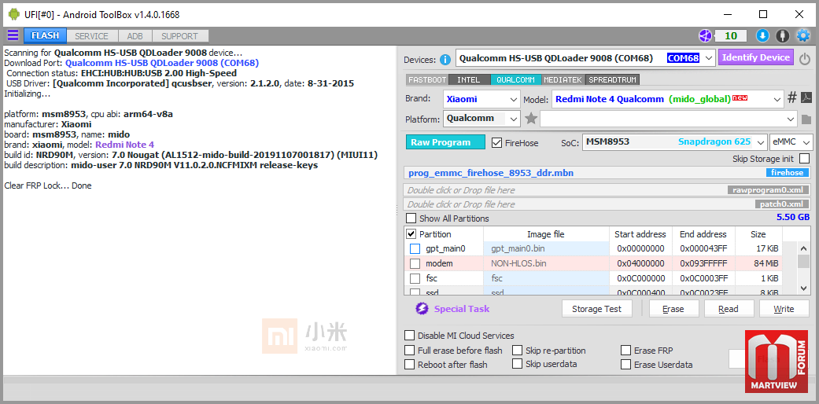Check the Skip re-partition option

(x=517, y=351)
